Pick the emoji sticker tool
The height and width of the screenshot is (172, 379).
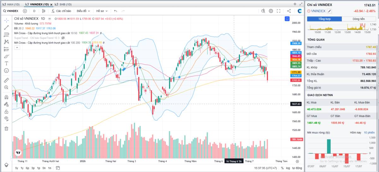tap(6, 71)
